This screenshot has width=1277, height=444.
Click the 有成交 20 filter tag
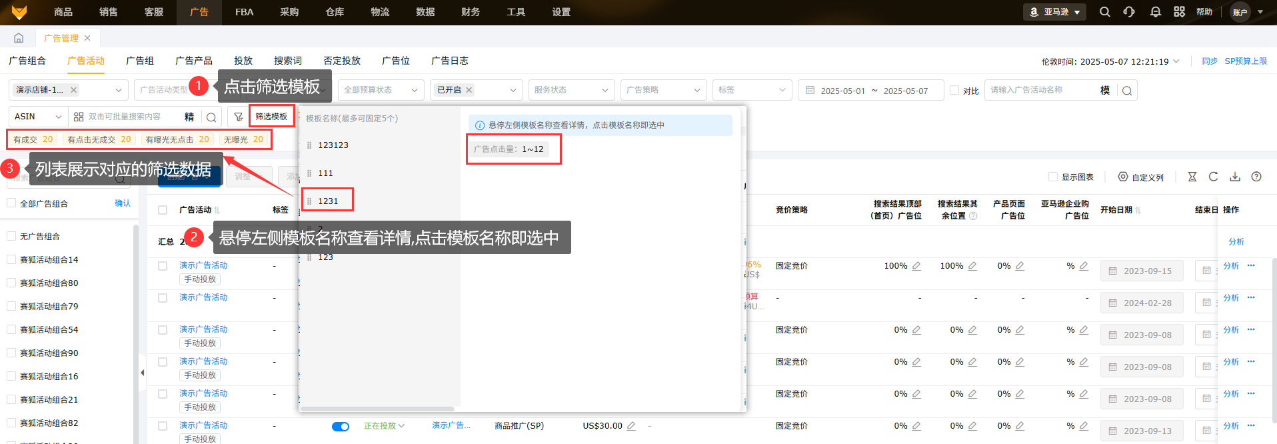click(x=33, y=139)
